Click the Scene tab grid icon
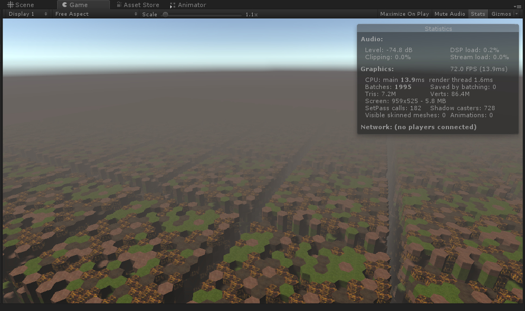 coord(10,5)
